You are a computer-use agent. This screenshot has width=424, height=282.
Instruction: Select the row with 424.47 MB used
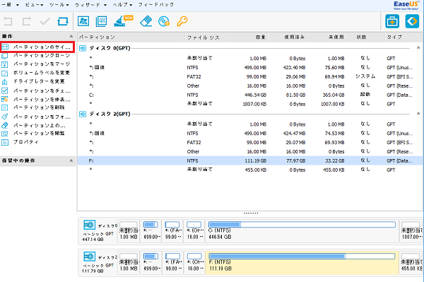tap(250, 134)
